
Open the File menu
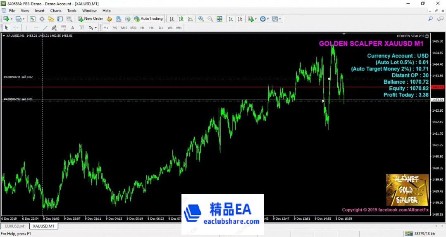pos(12,11)
